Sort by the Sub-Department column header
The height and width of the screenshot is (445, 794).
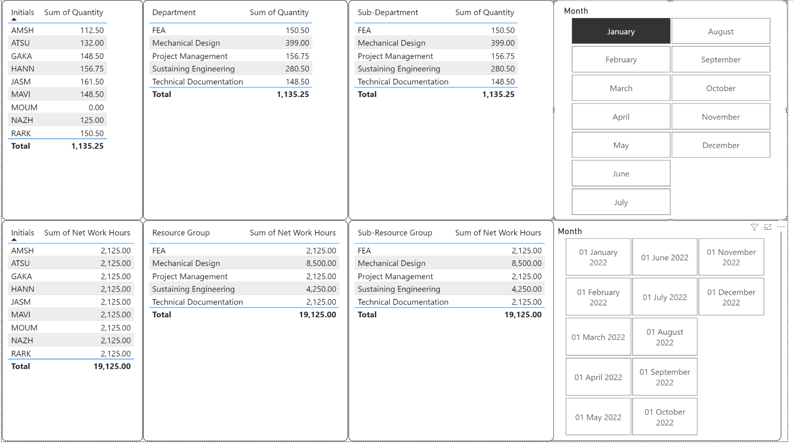[388, 12]
